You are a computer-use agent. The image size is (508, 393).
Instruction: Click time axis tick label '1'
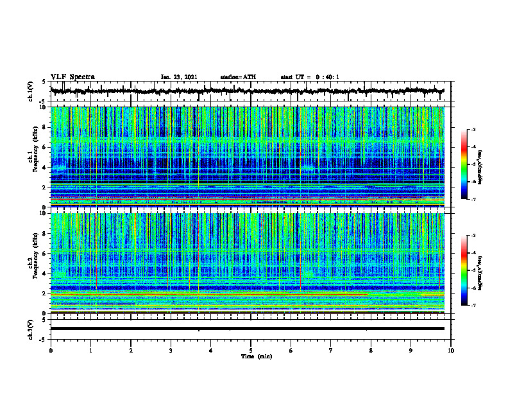coord(90,351)
